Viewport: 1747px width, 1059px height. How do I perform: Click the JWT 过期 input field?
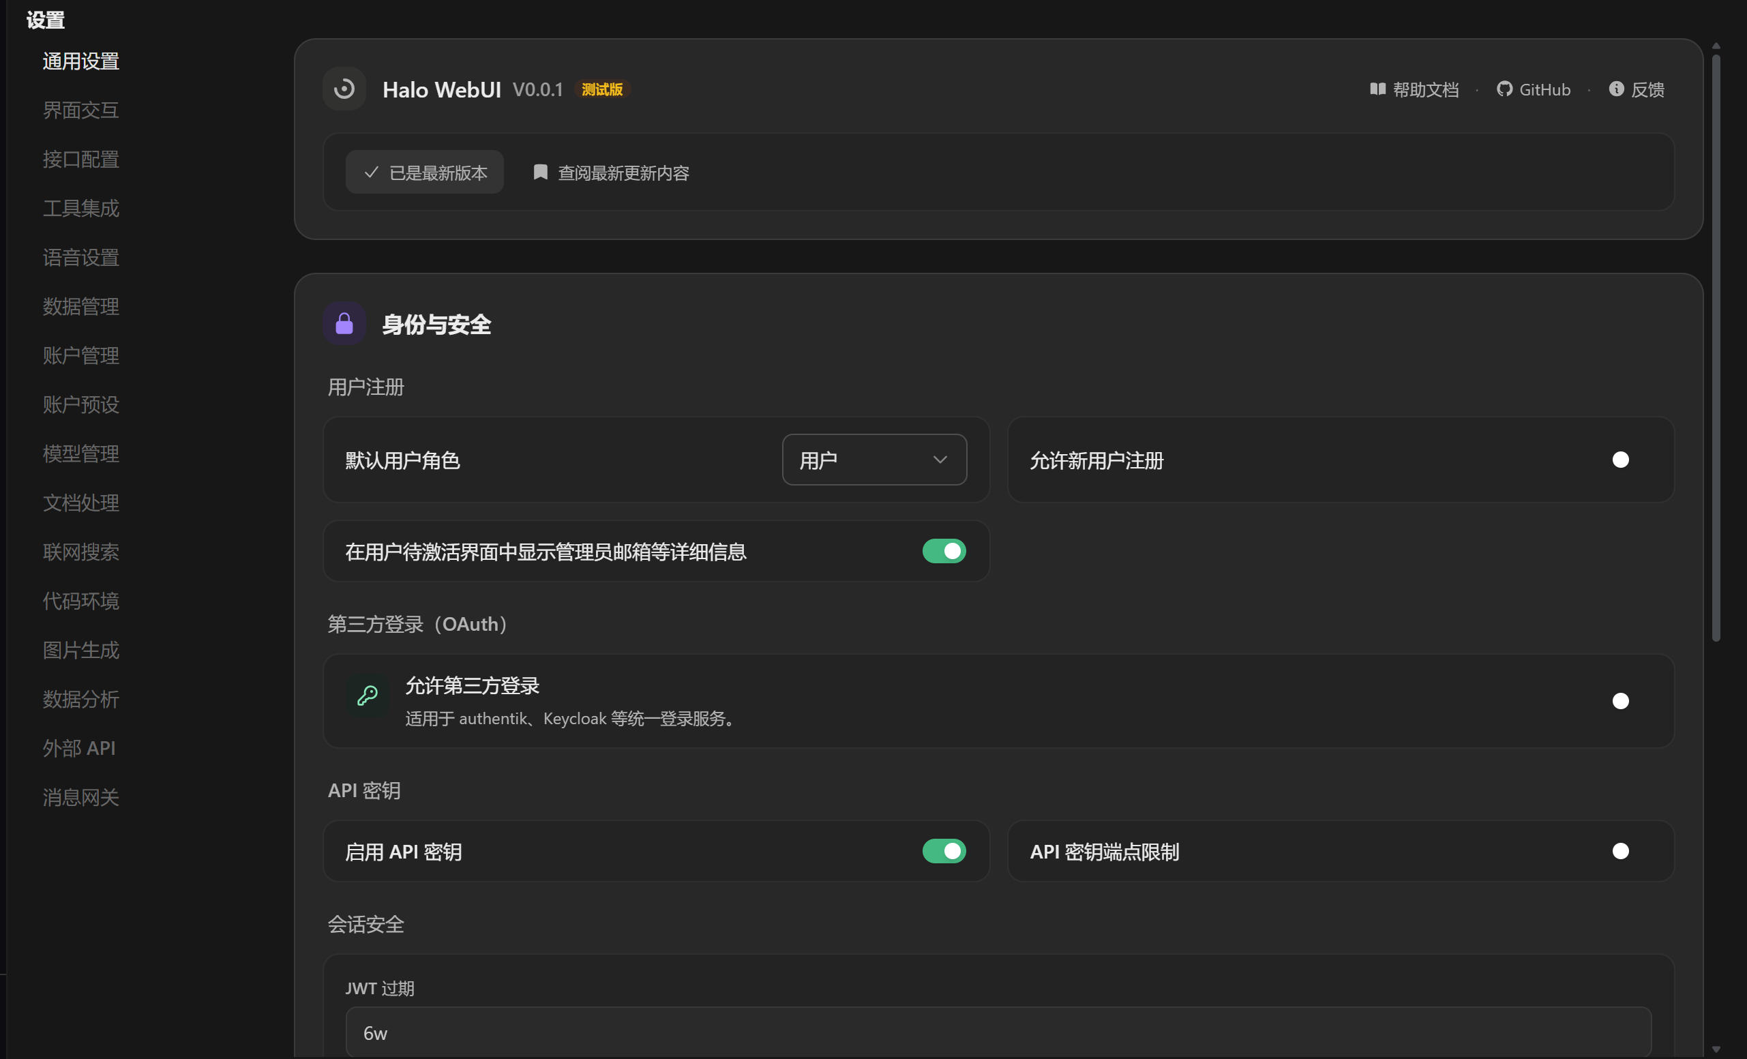point(998,1033)
